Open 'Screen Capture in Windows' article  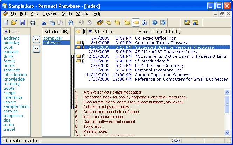coord(163,75)
